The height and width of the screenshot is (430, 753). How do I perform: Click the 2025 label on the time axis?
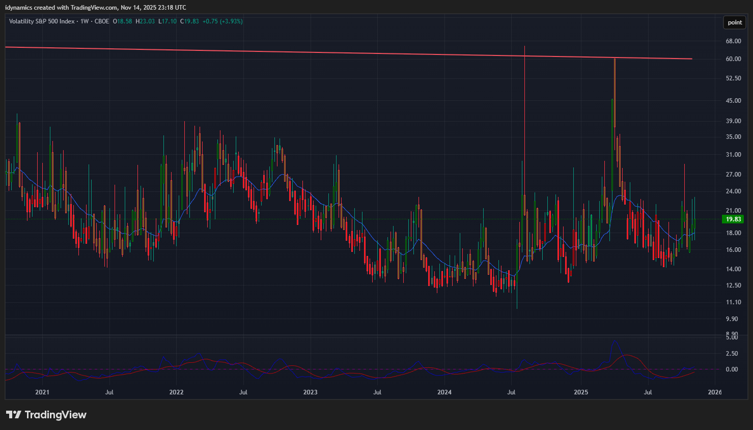581,392
